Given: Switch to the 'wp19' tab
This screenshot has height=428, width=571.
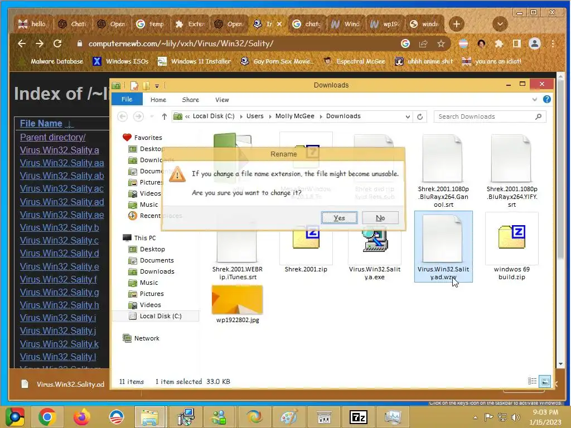Looking at the screenshot, I should click(x=385, y=24).
